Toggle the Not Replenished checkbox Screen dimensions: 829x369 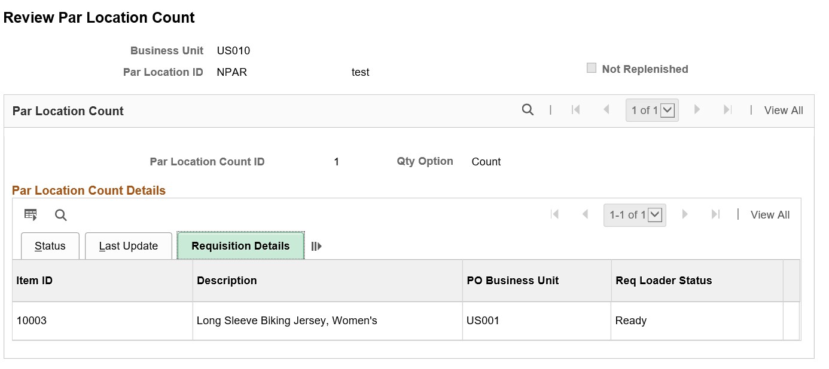tap(592, 69)
